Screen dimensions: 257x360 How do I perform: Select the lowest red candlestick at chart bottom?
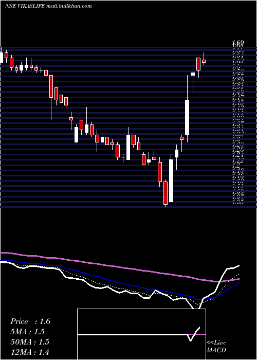(x=166, y=193)
